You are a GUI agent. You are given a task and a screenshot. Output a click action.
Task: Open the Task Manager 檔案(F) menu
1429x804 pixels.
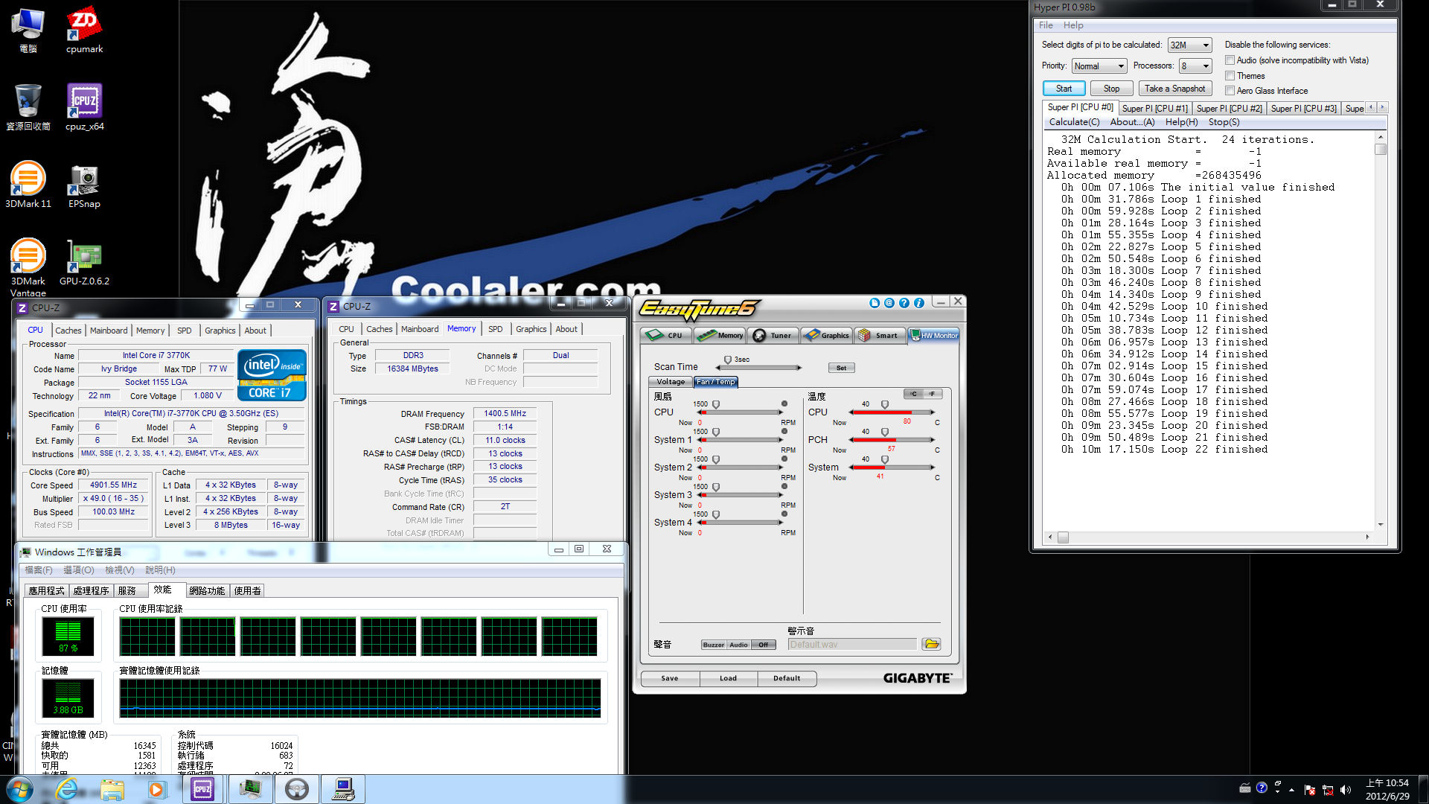(x=39, y=570)
